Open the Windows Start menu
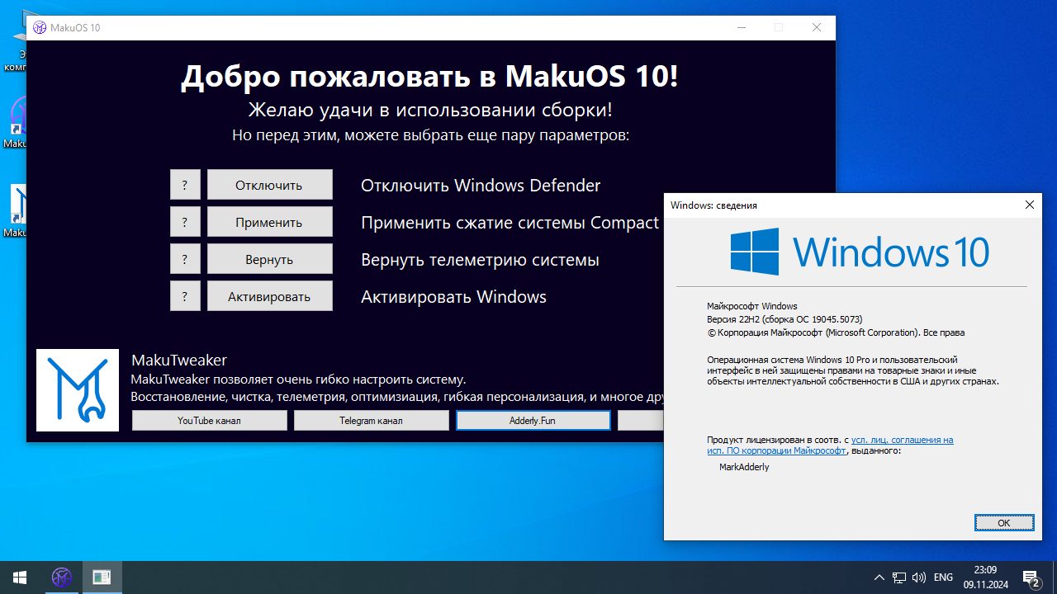The height and width of the screenshot is (594, 1057). click(x=20, y=577)
